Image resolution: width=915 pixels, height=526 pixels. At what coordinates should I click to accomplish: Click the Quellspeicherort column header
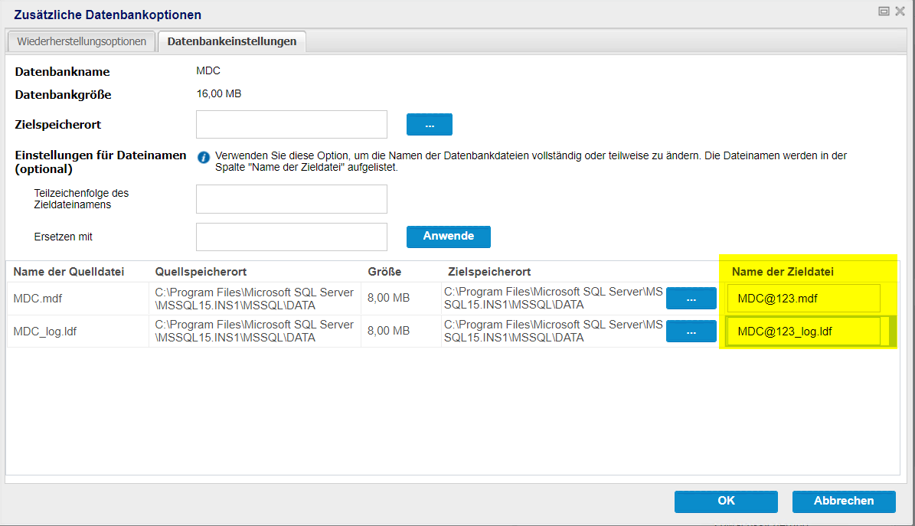[201, 272]
